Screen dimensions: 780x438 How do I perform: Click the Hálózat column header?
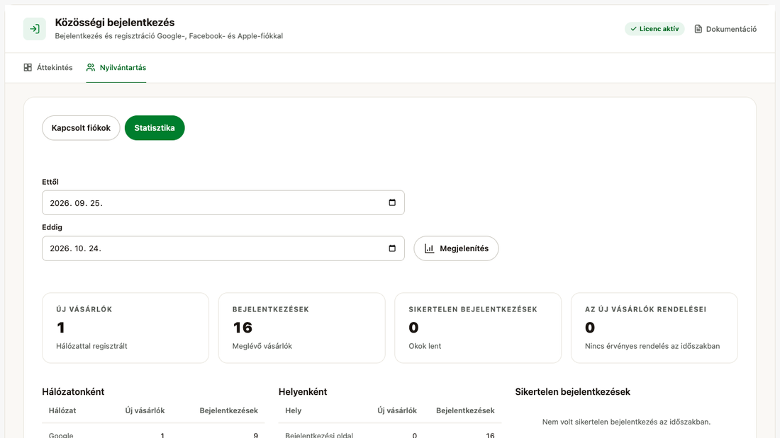click(62, 410)
